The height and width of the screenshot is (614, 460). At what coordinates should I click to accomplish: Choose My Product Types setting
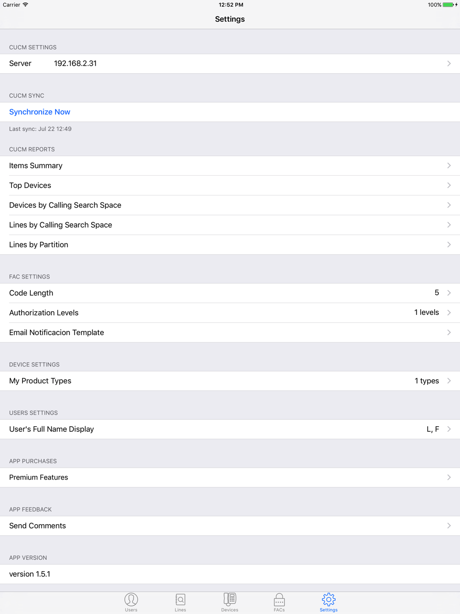coord(230,381)
